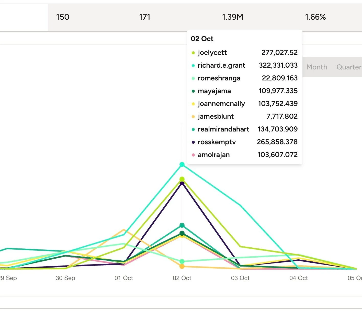Screen dimensions: 362x313
Task: Click rosskemptv row in tooltip
Action: (x=245, y=142)
